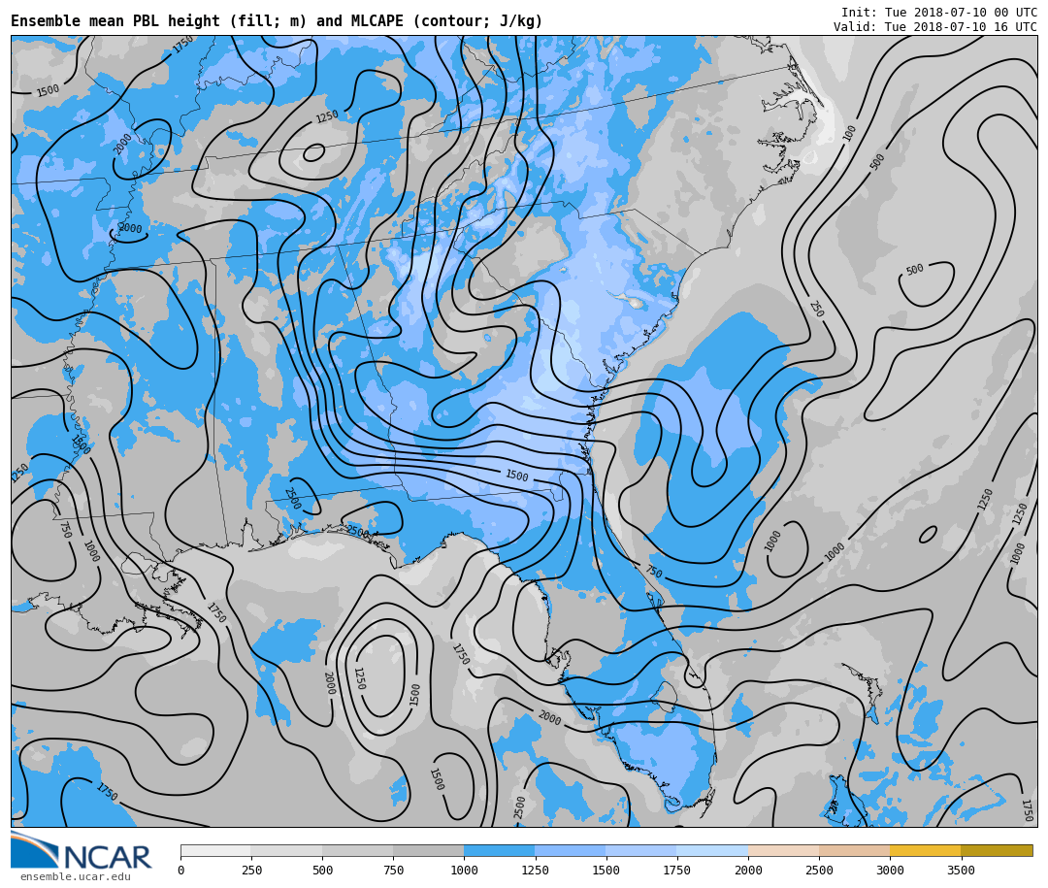This screenshot has width=1048, height=888.
Task: Pick the 0–250 lightest grey colorbar segment
Action: tap(215, 850)
